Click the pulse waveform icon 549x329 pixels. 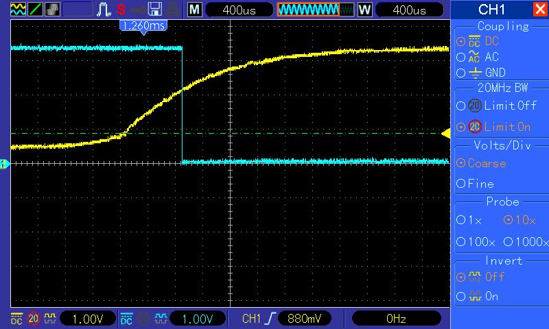tap(104, 10)
